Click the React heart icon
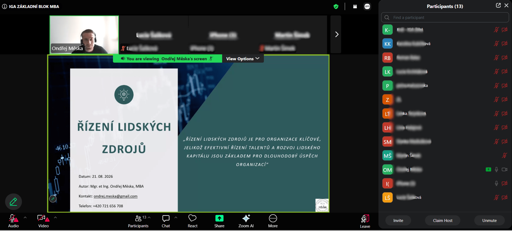The image size is (512, 231). tap(193, 221)
